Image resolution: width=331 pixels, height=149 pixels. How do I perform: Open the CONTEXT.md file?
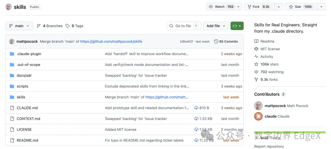29,119
